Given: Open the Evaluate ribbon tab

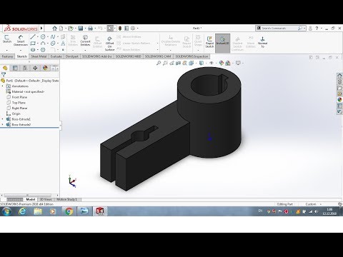Looking at the screenshot, I should (x=56, y=56).
